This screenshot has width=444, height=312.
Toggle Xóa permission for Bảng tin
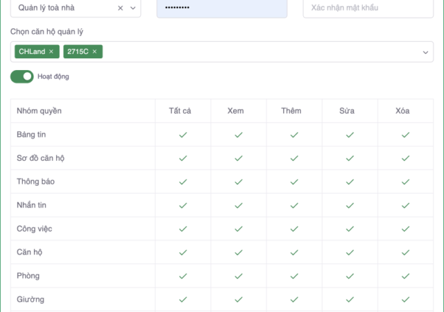point(406,135)
